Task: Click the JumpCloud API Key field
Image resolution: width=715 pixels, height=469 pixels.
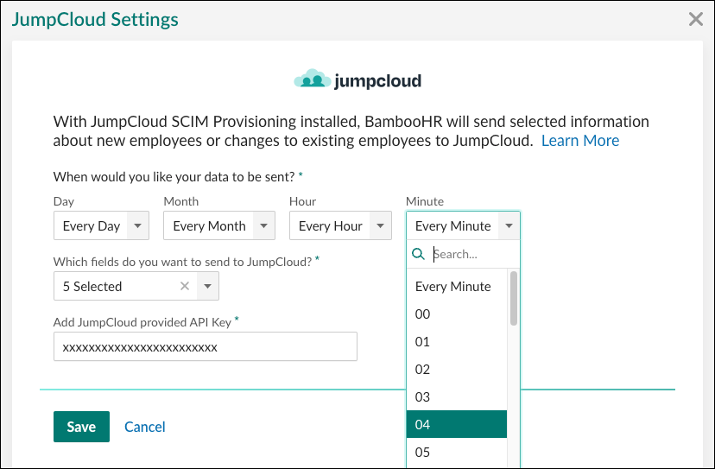Action: pos(206,347)
